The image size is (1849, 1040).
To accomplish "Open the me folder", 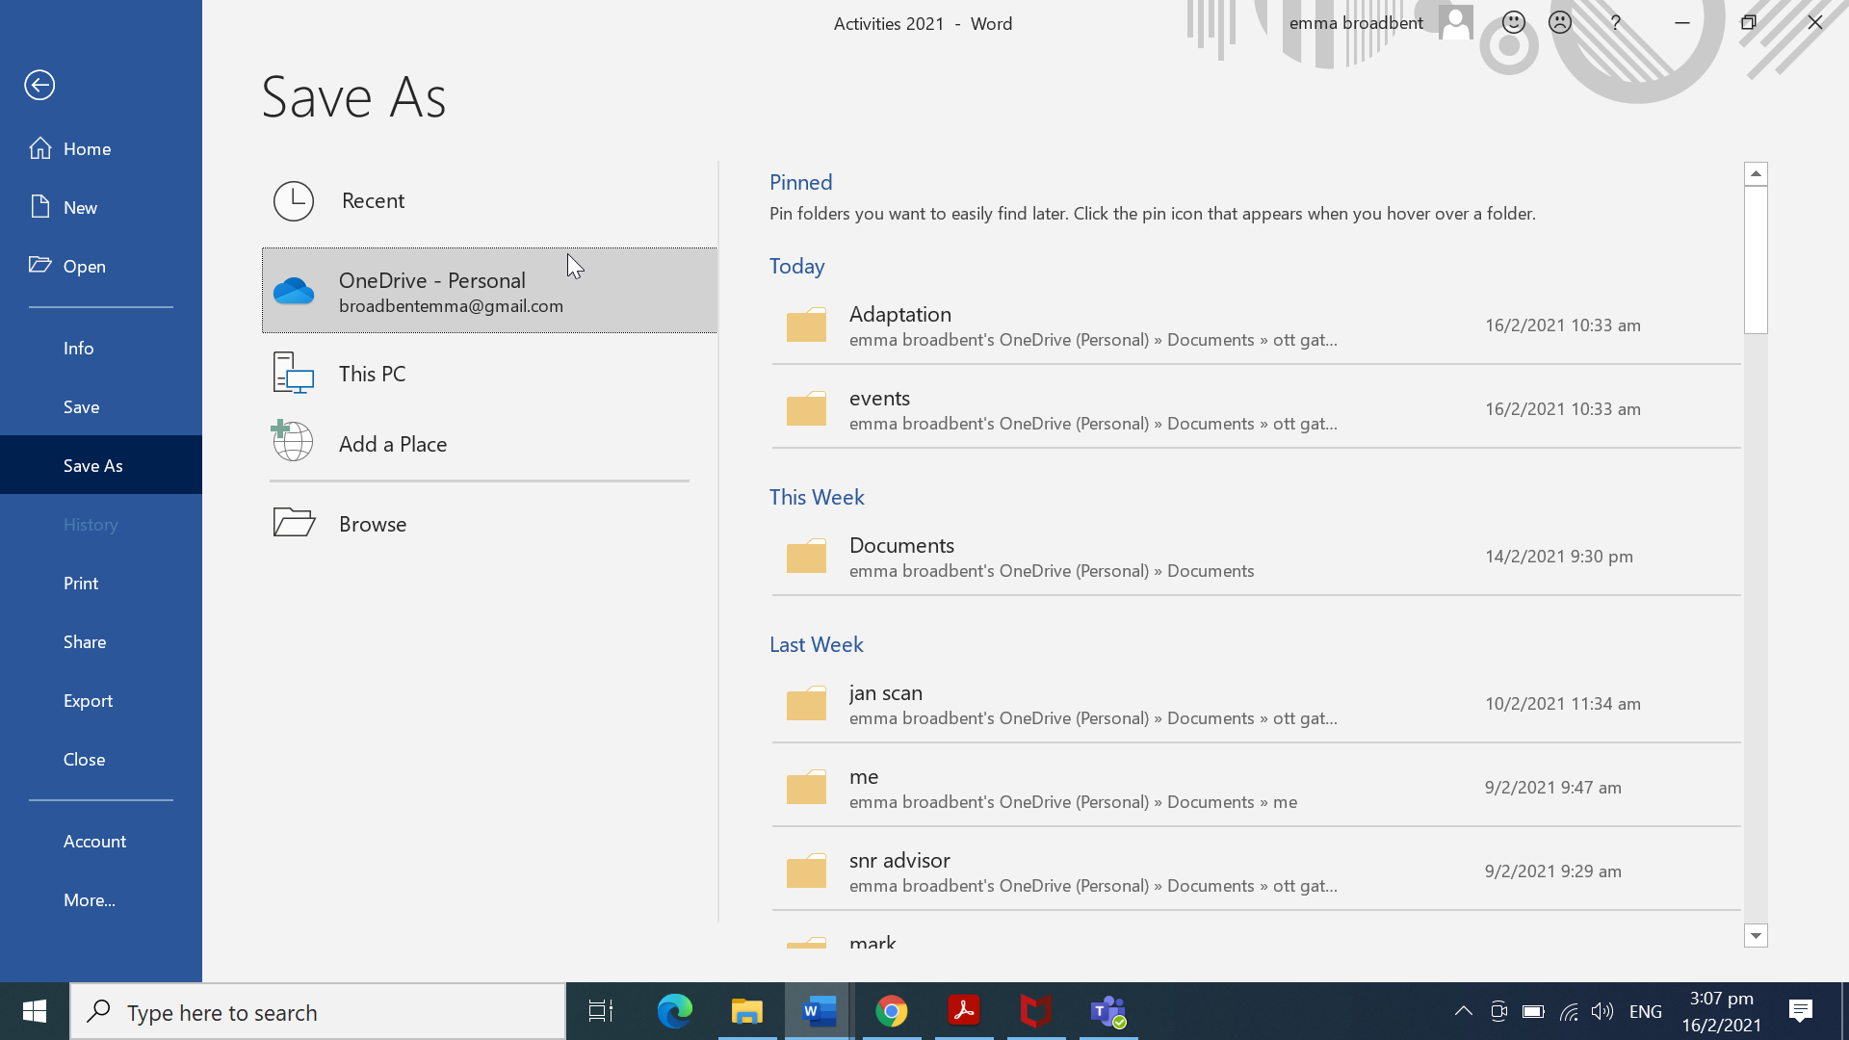I will tap(1256, 788).
